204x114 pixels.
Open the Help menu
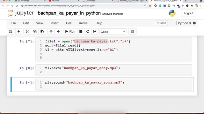pyautogui.click(x=99, y=23)
